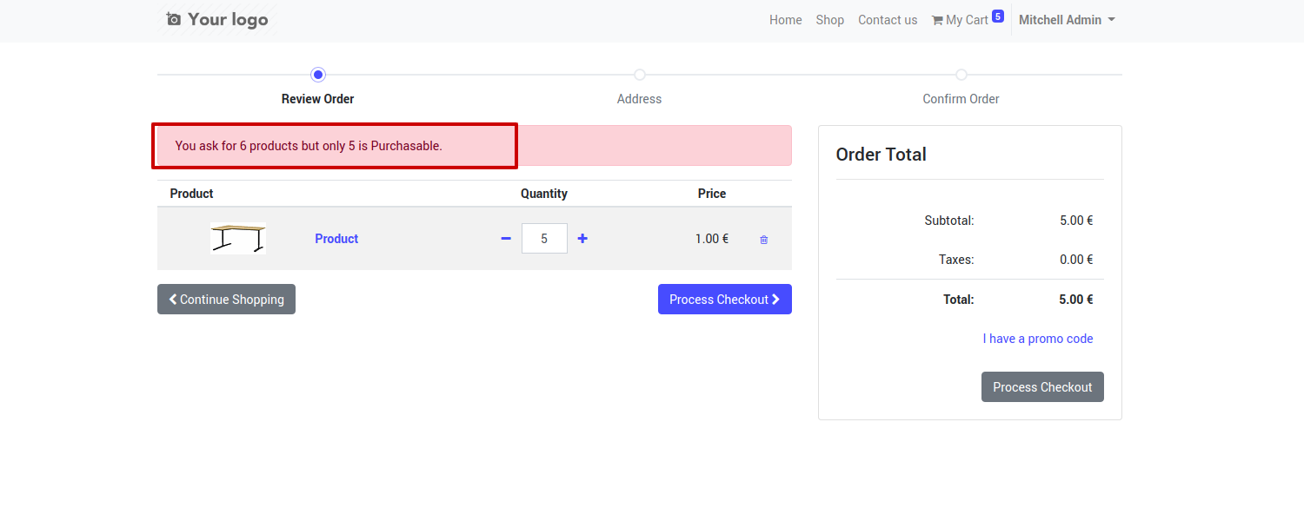Screen dimensions: 1304x521
Task: Click the gray Process Checkout button in Order Total
Action: [1042, 387]
